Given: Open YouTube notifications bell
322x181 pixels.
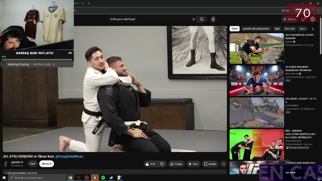Looking at the screenshot, I should coord(303,19).
